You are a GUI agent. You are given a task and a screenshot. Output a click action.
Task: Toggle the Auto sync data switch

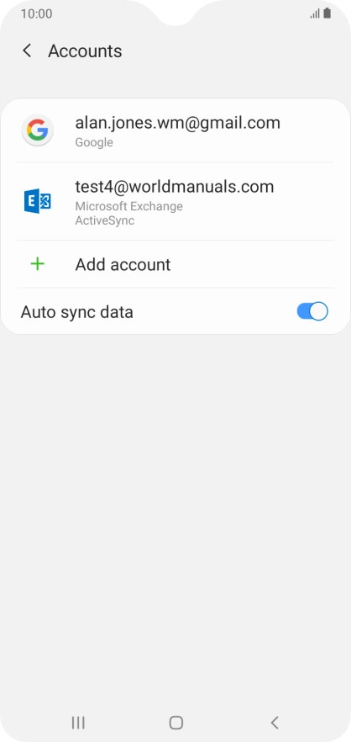[x=312, y=311]
